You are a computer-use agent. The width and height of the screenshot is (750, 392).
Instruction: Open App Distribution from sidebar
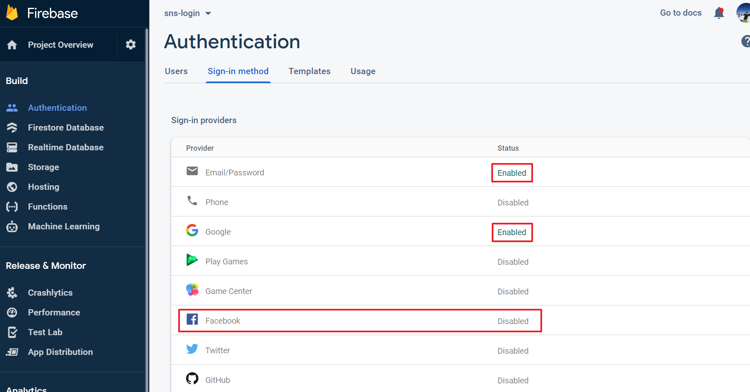point(60,352)
